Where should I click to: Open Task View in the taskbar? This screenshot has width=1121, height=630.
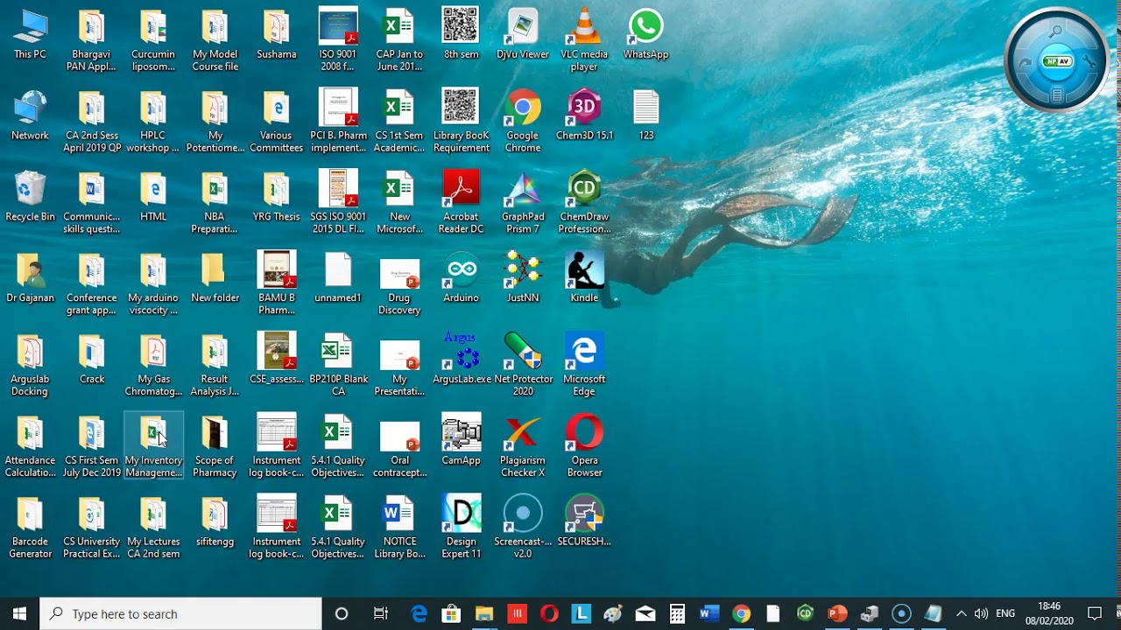[x=380, y=613]
